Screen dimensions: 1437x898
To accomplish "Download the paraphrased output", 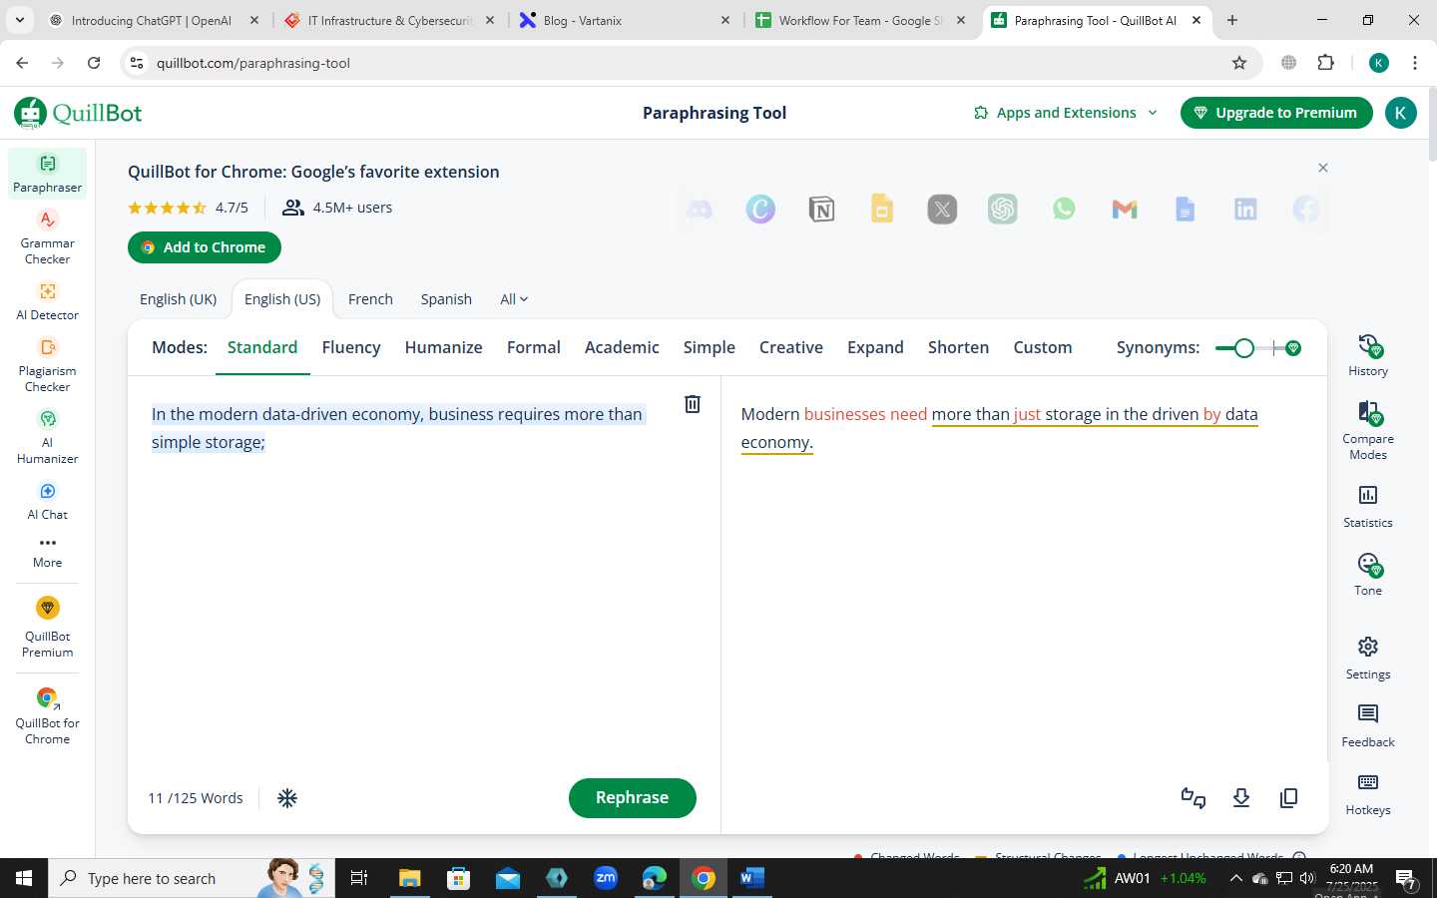I will tap(1241, 798).
